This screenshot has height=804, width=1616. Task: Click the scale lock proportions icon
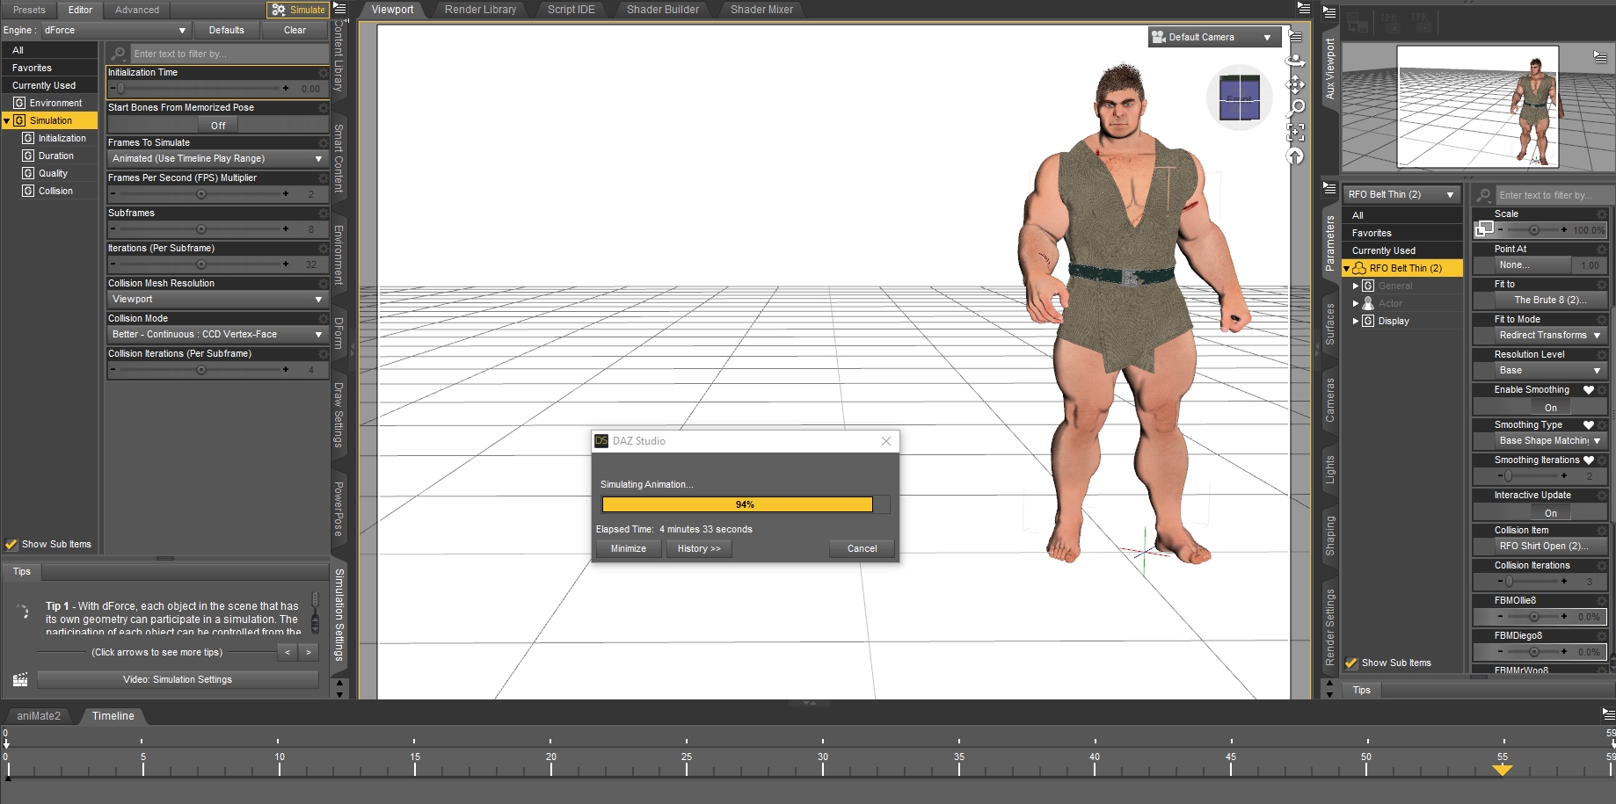click(1484, 228)
